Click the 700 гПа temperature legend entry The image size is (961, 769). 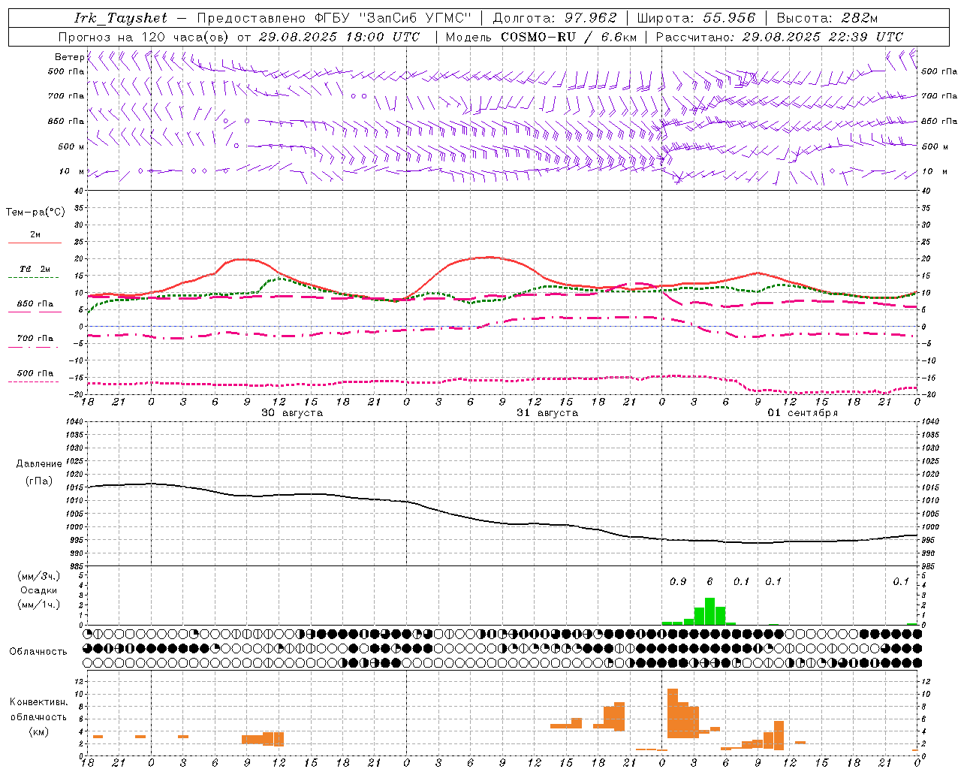coord(35,338)
